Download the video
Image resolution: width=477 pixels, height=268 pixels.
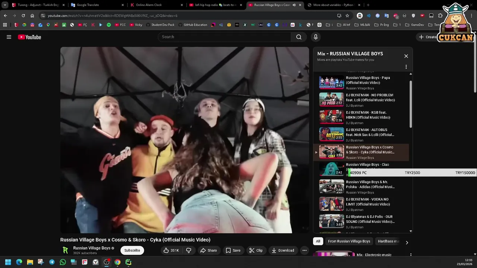283,251
